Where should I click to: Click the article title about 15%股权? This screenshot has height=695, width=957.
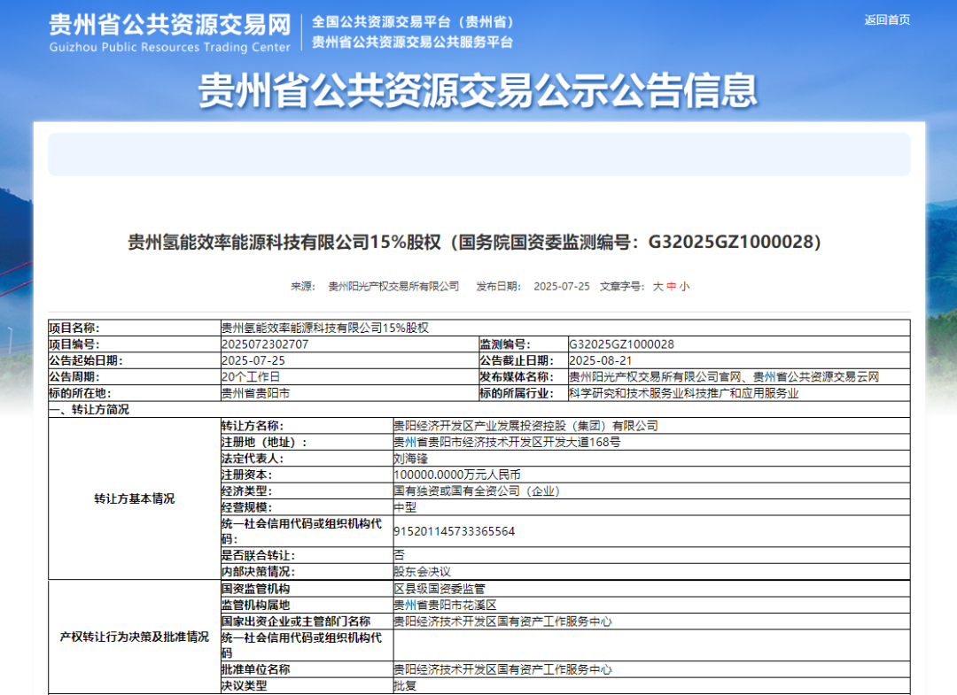tap(474, 242)
